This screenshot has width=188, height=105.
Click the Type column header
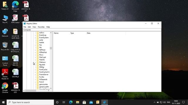click(x=78, y=33)
